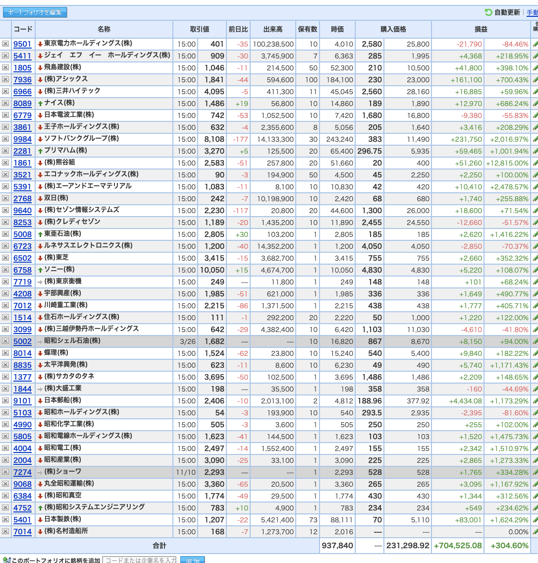Image resolution: width=538 pixels, height=563 pixels.
Task: Click the pencil icon on the ソニー row
Action: (x=535, y=270)
